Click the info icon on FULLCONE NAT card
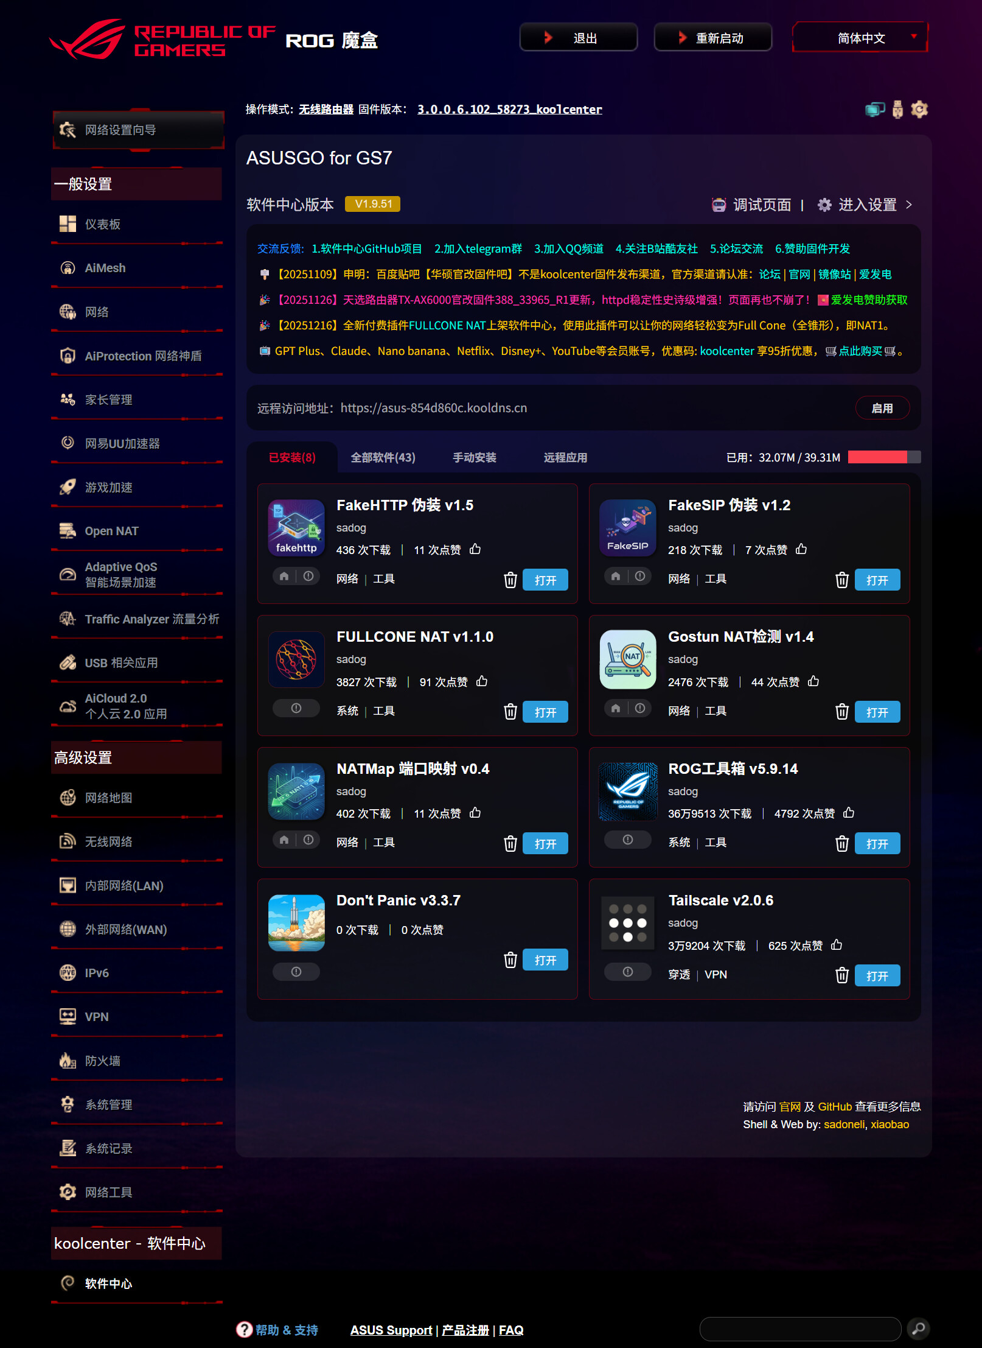Image resolution: width=982 pixels, height=1348 pixels. 296,708
